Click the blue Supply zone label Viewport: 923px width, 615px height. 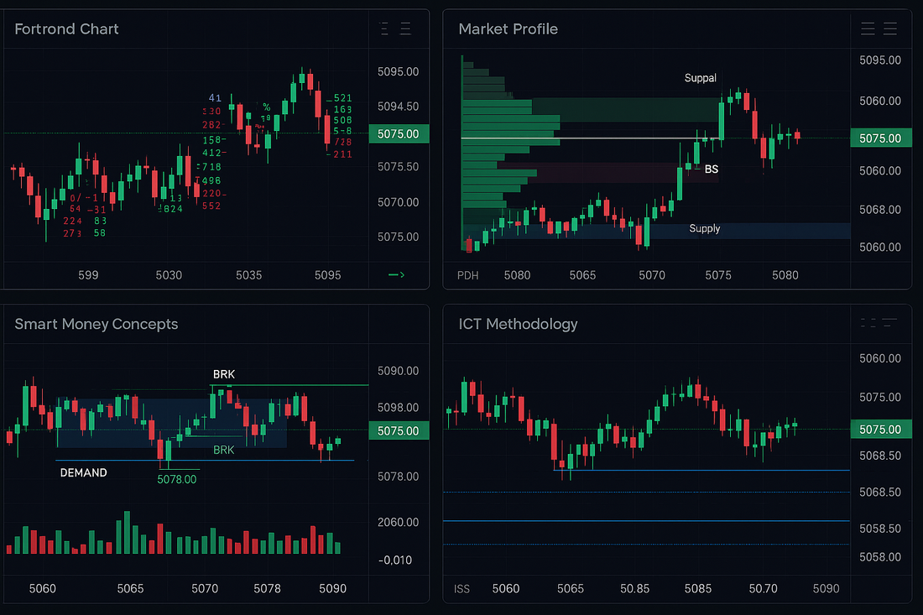click(704, 228)
